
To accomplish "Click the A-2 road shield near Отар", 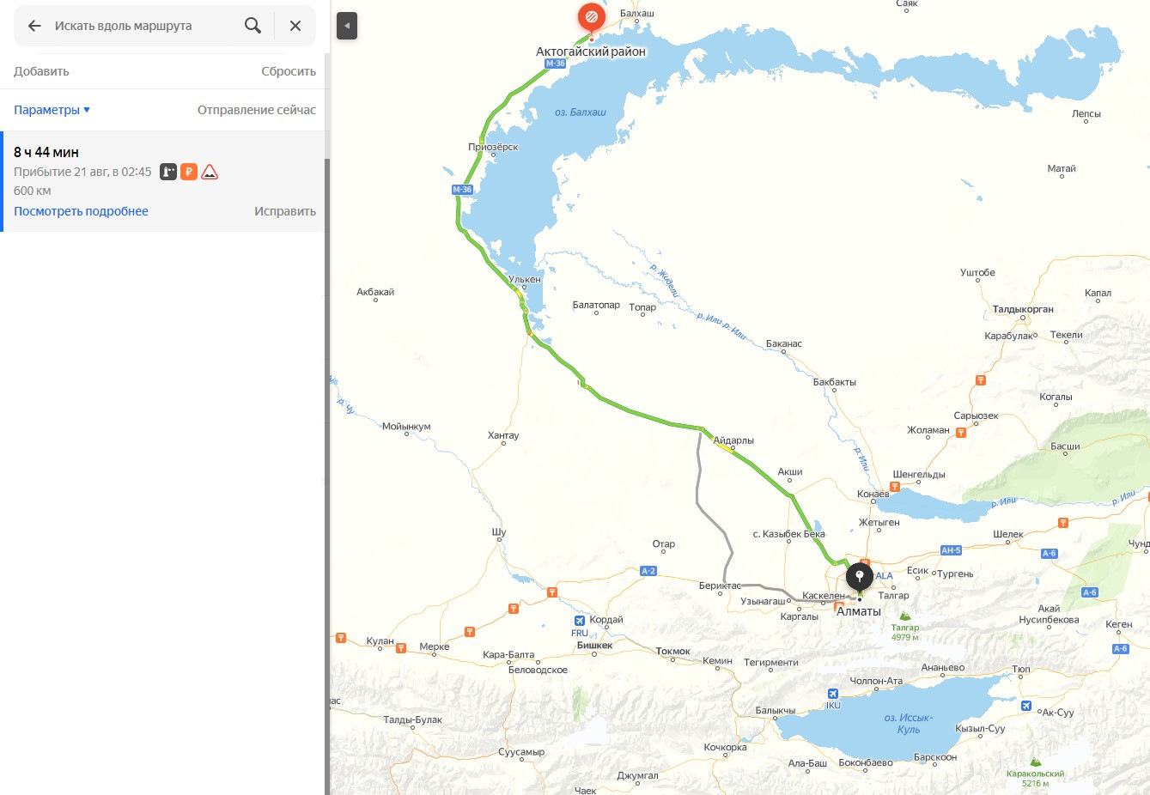I will pos(648,571).
